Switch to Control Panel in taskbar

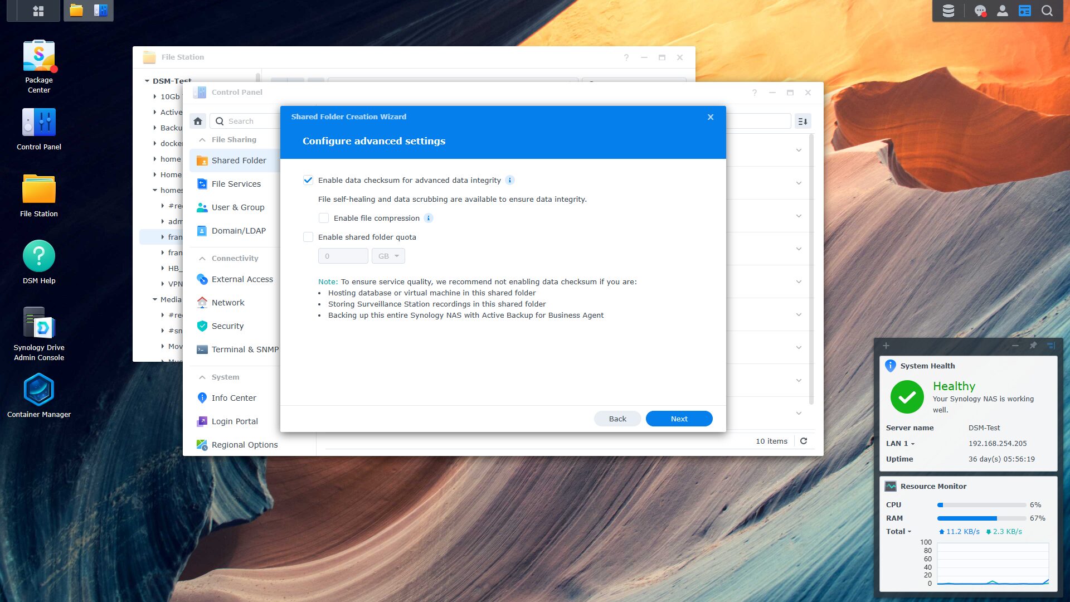[x=101, y=11]
